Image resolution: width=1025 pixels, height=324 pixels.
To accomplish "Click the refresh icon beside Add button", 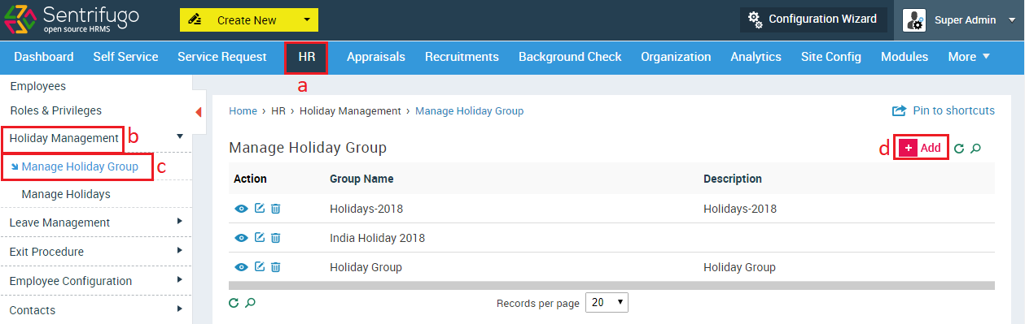I will click(x=959, y=149).
